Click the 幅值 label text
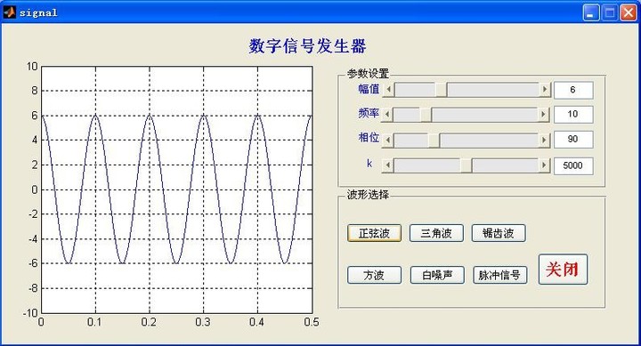The height and width of the screenshot is (346, 641). [369, 89]
